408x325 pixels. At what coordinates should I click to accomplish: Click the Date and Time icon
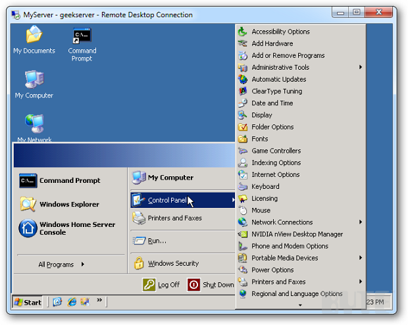pyautogui.click(x=243, y=103)
